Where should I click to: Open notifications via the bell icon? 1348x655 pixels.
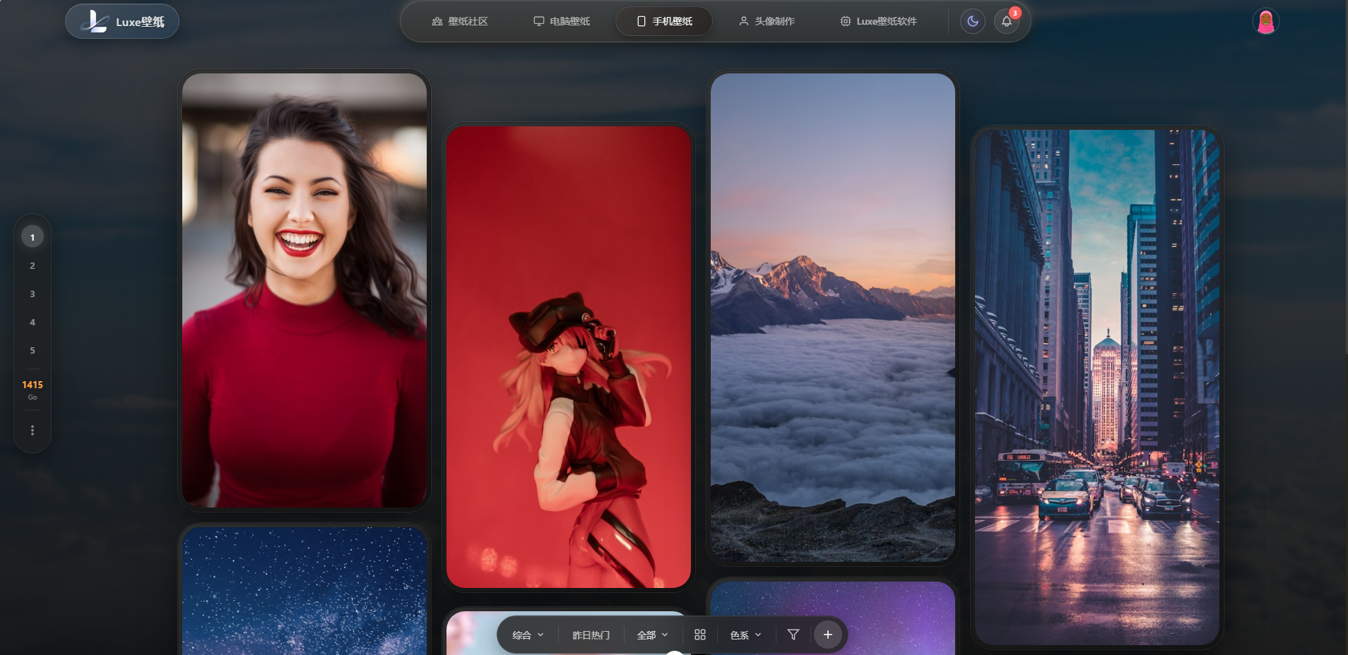pyautogui.click(x=1007, y=21)
